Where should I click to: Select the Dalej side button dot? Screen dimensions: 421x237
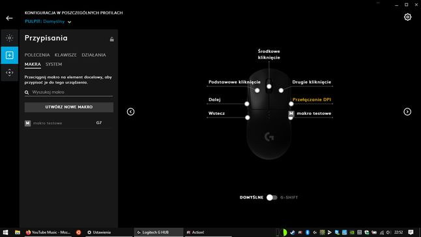(247, 104)
